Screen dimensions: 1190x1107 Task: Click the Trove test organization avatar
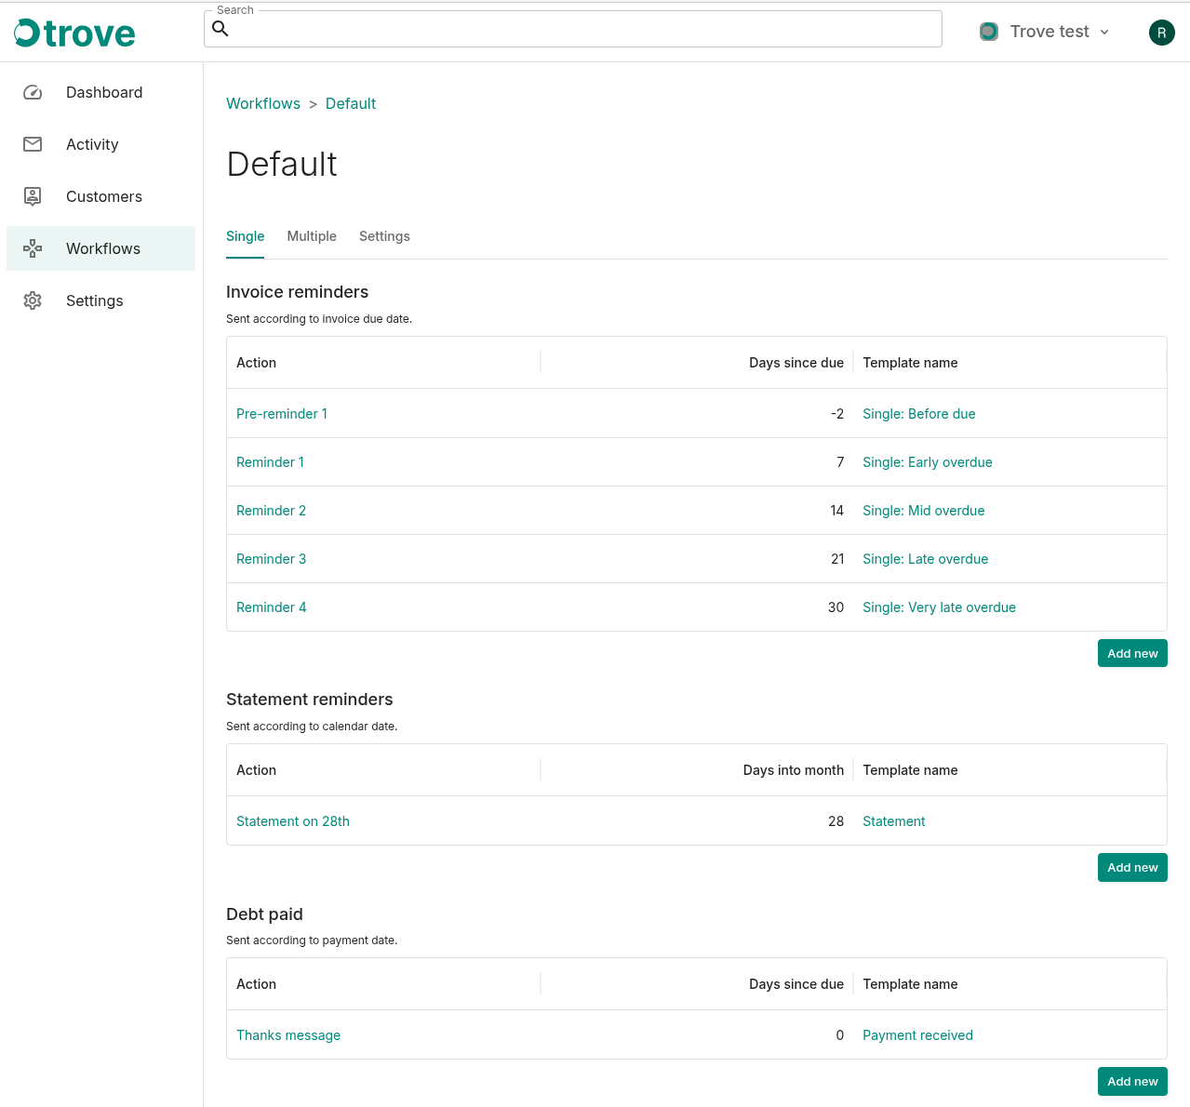[988, 31]
